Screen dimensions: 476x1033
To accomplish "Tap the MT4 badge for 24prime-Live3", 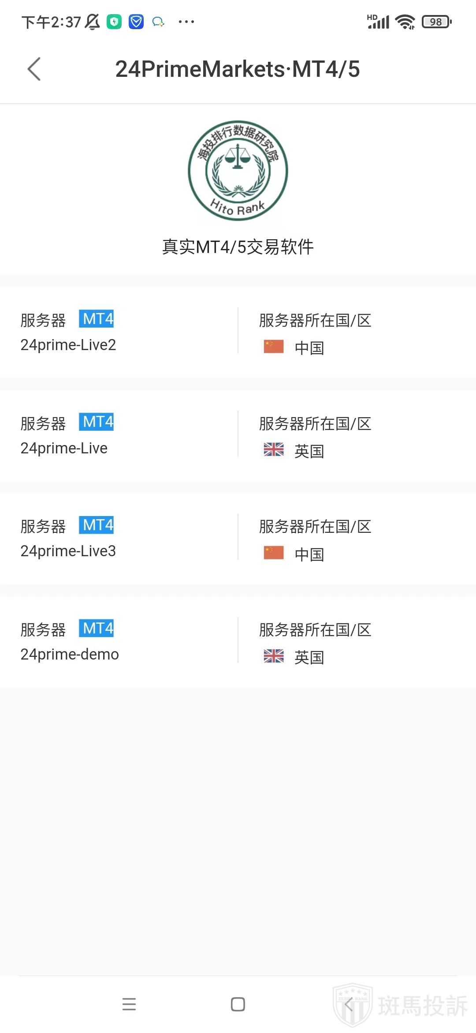I will [x=97, y=525].
